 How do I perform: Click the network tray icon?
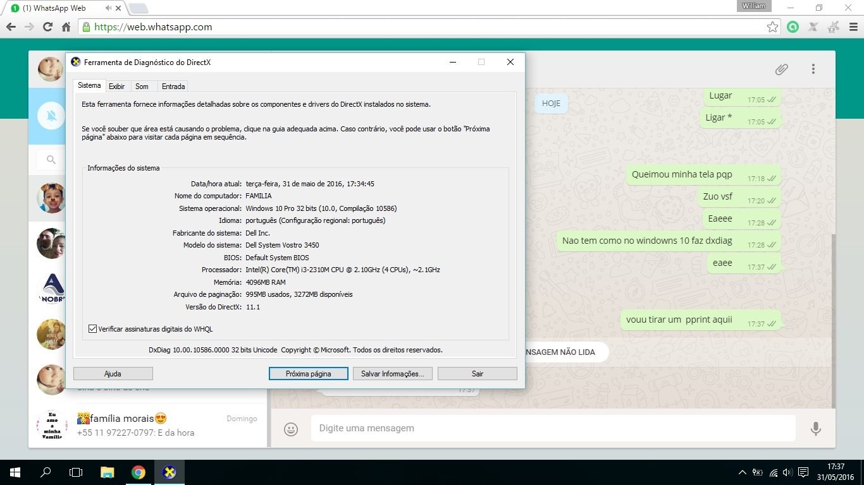[x=773, y=472]
